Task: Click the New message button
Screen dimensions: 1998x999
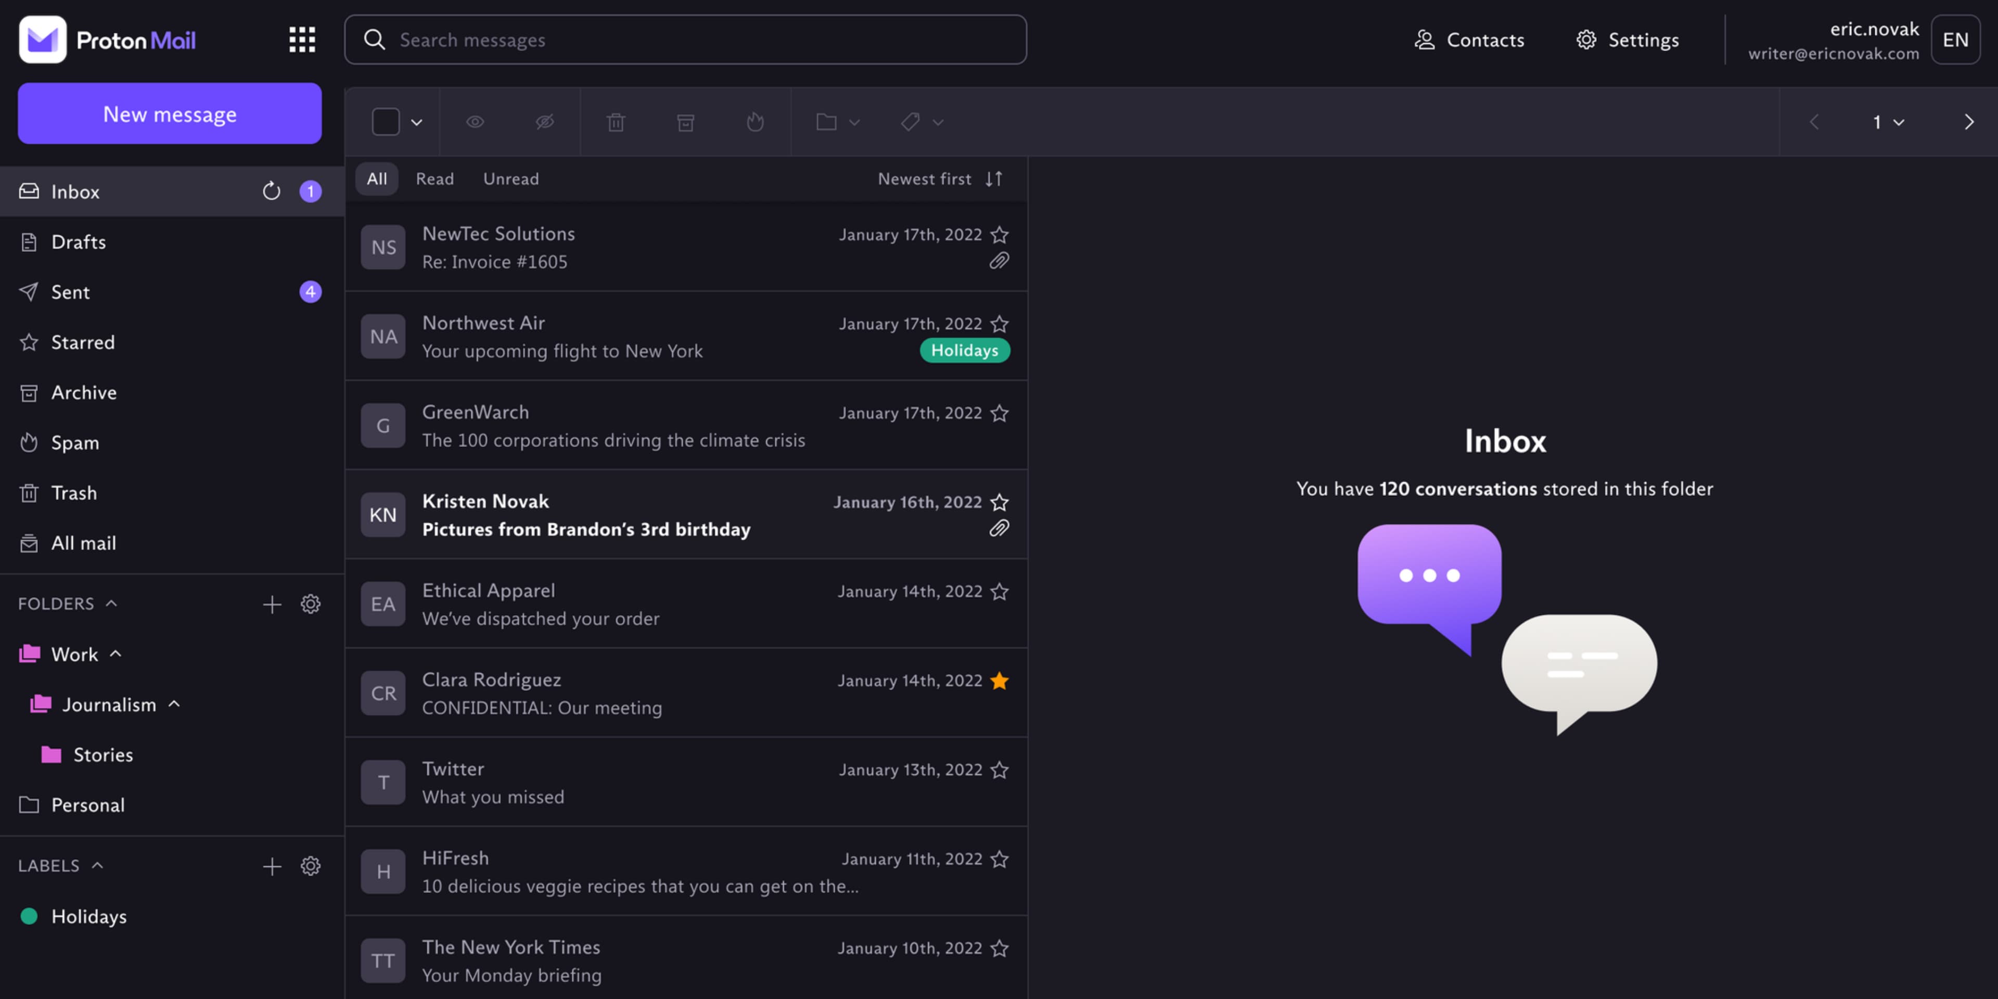Action: click(x=170, y=113)
